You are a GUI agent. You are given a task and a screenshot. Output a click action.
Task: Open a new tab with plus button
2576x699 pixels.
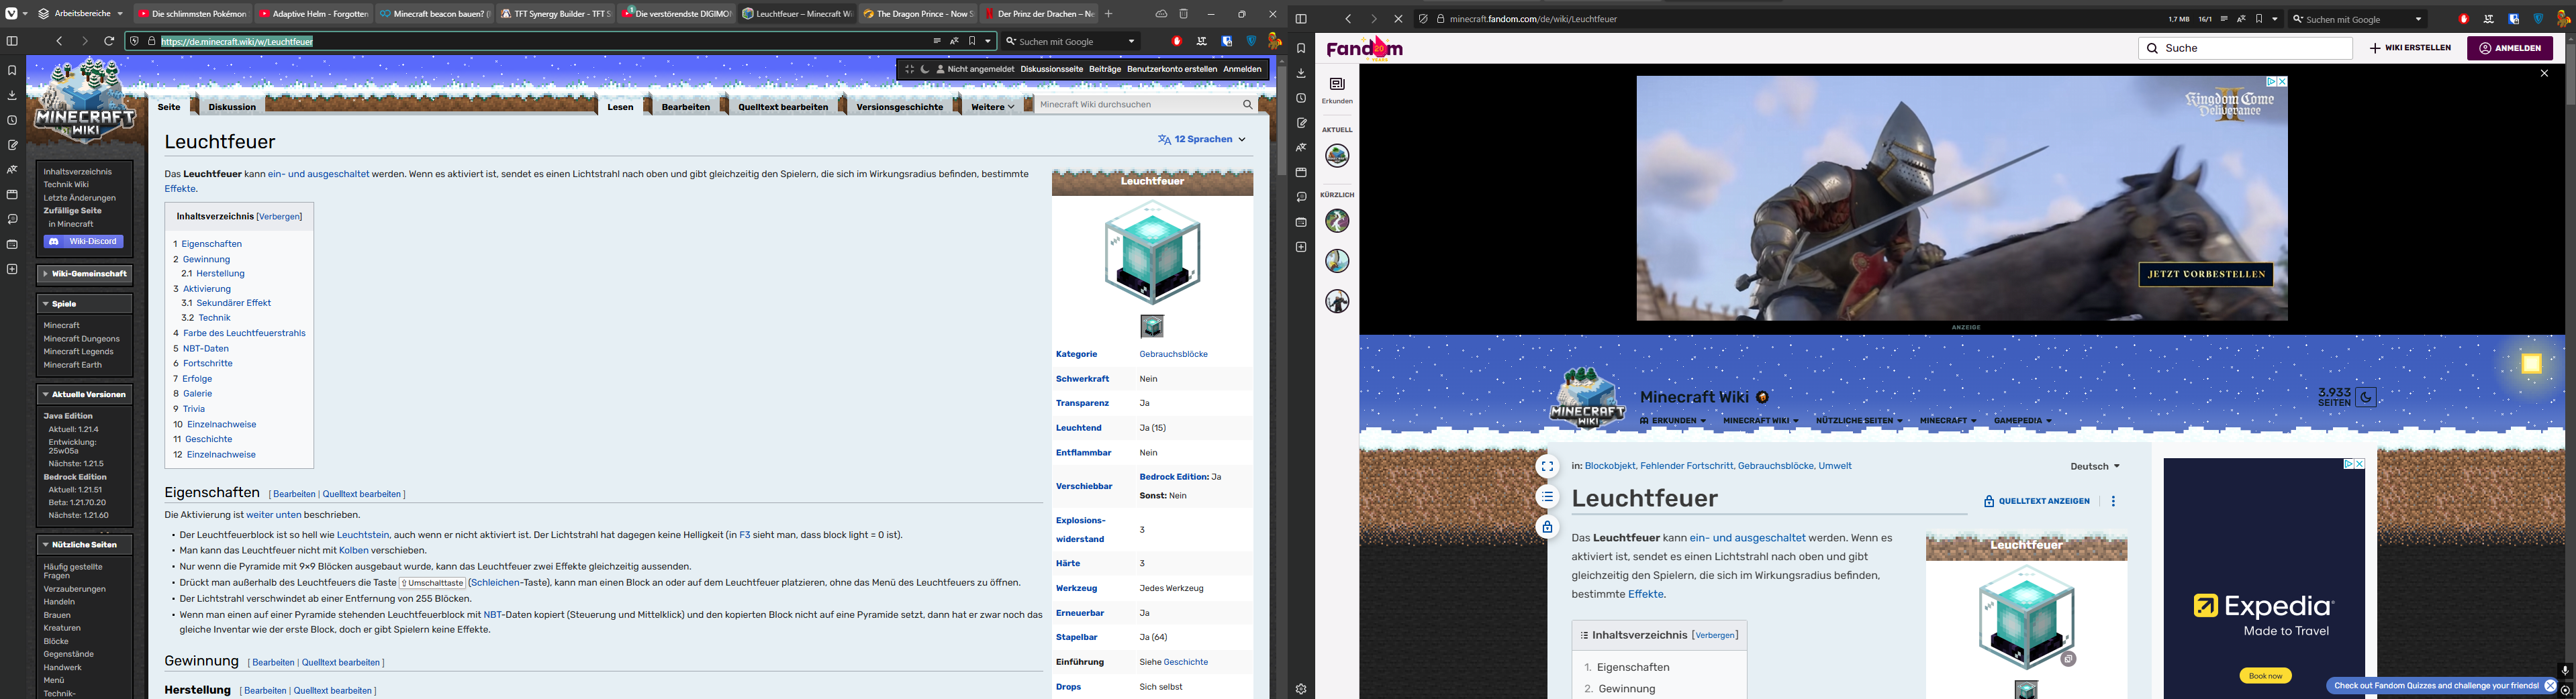(1108, 14)
